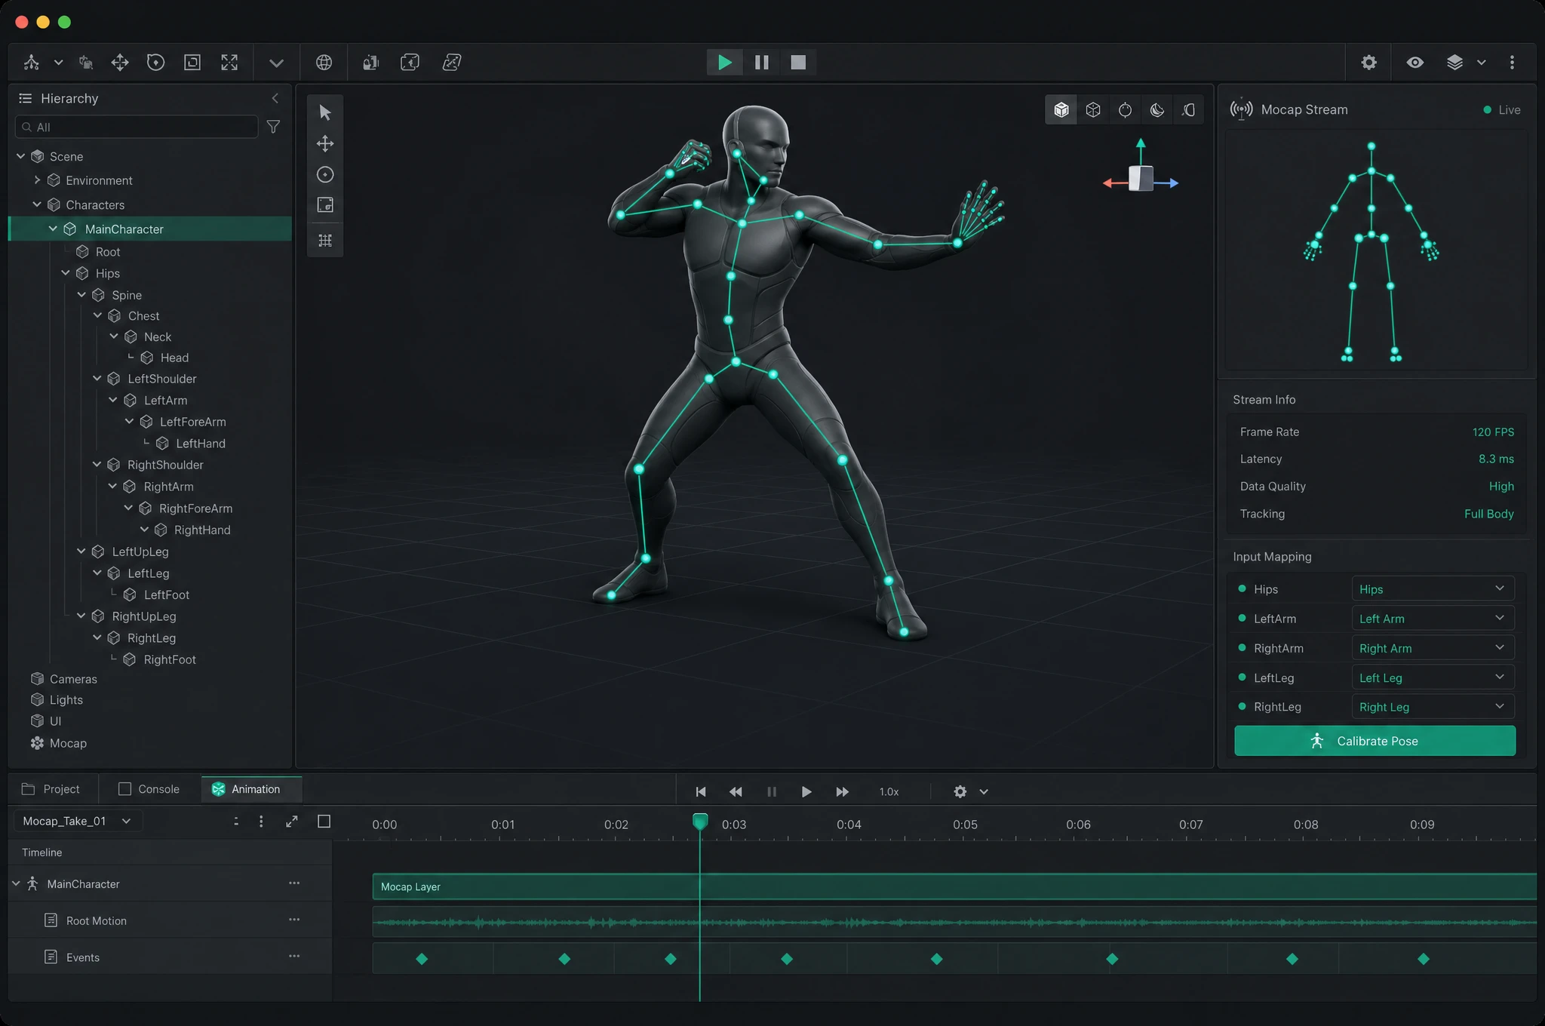This screenshot has width=1545, height=1026.
Task: Switch to the Animation tab
Action: (251, 789)
